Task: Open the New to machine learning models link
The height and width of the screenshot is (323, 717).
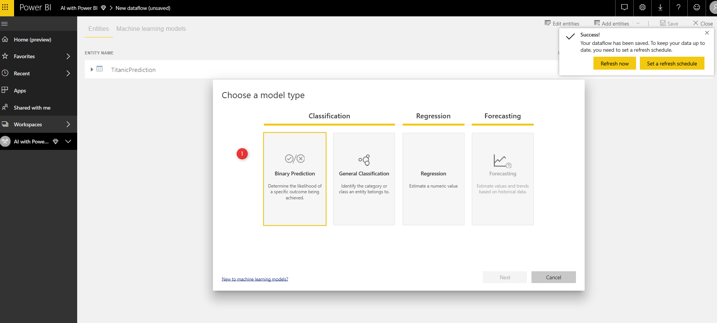Action: pyautogui.click(x=255, y=279)
